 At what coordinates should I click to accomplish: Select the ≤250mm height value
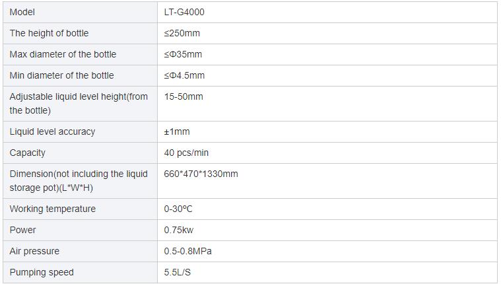[x=182, y=33]
